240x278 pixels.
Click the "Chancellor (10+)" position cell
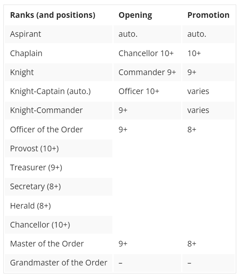(x=40, y=225)
